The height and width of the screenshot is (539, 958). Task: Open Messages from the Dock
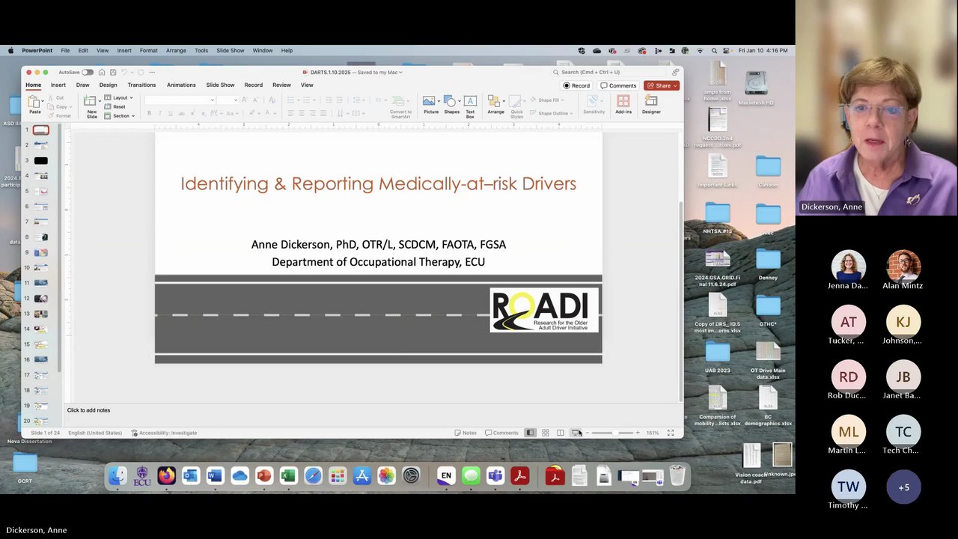pyautogui.click(x=471, y=475)
